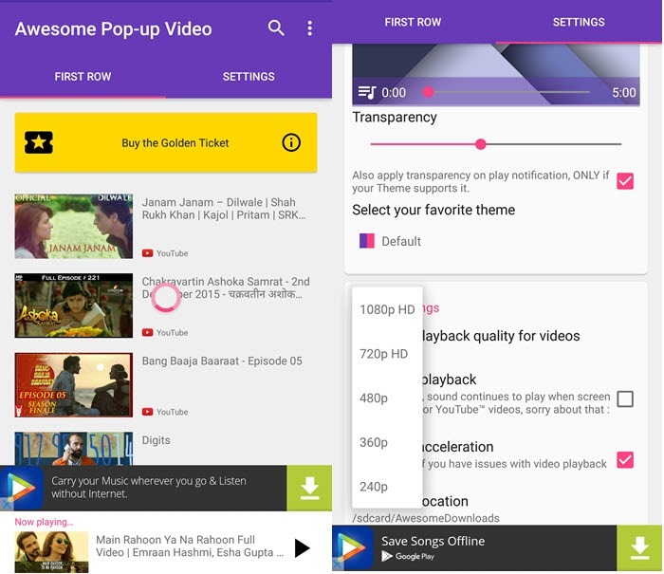This screenshot has height=574, width=664.
Task: Close left ad via small X marker
Action: click(x=6, y=505)
